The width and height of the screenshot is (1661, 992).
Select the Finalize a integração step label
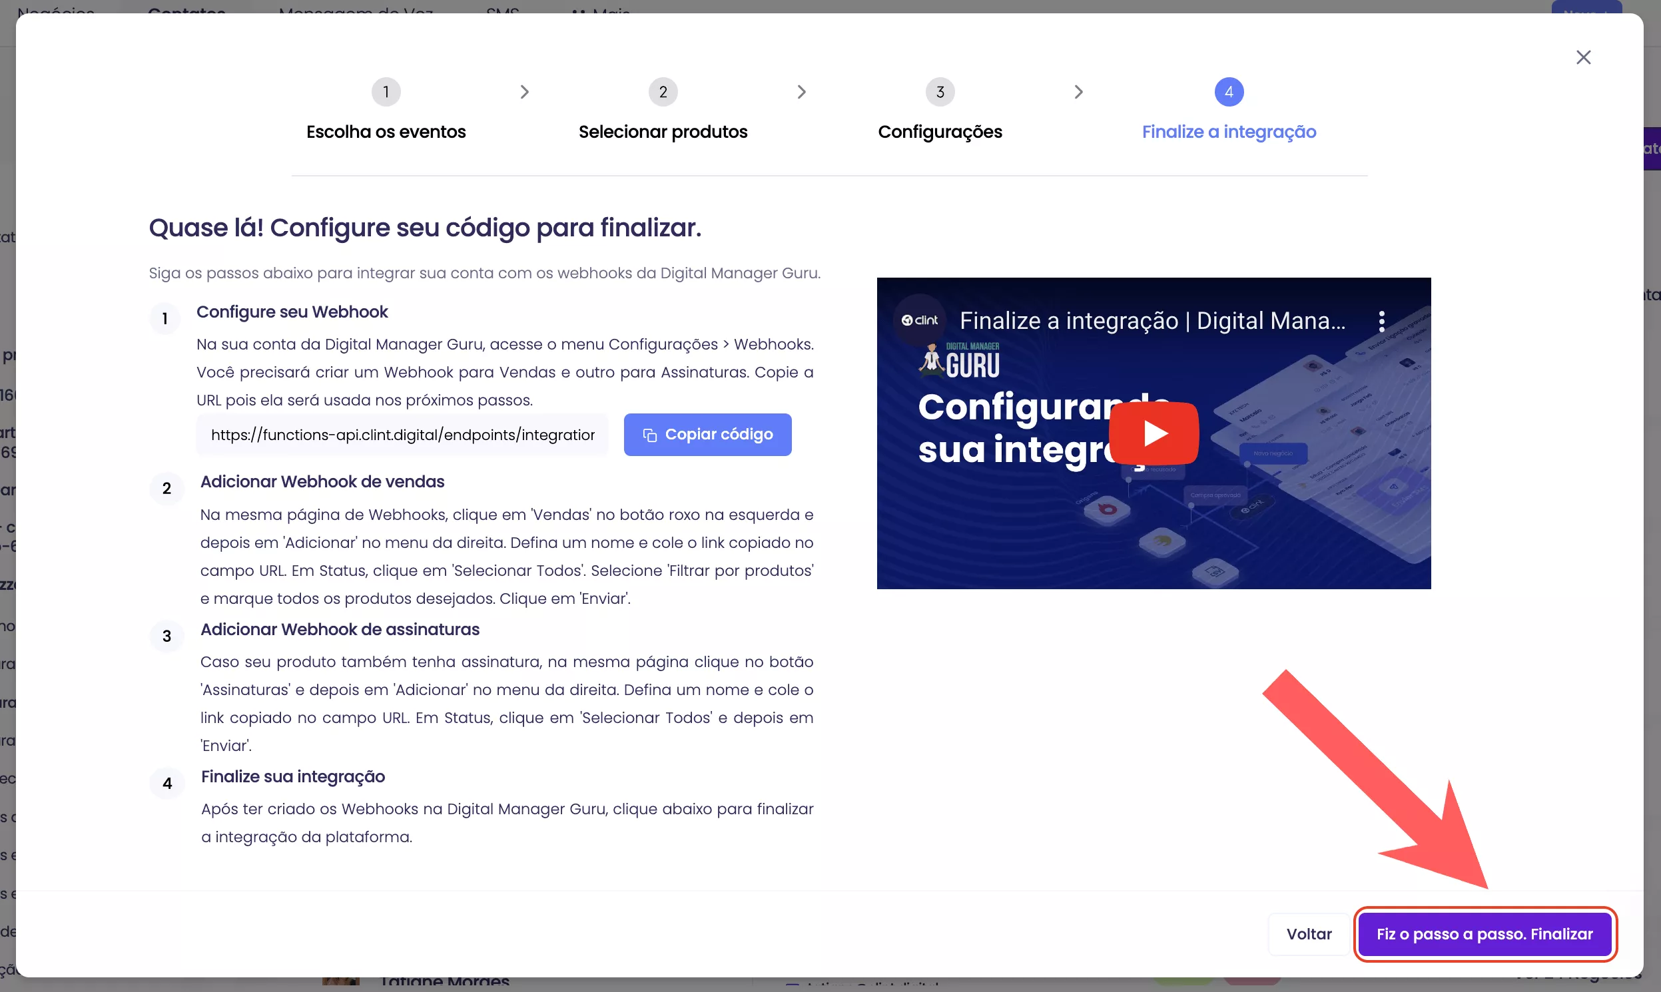(1228, 132)
